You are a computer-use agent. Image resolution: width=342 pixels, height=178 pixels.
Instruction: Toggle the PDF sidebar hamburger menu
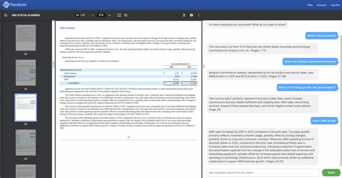(x=5, y=15)
